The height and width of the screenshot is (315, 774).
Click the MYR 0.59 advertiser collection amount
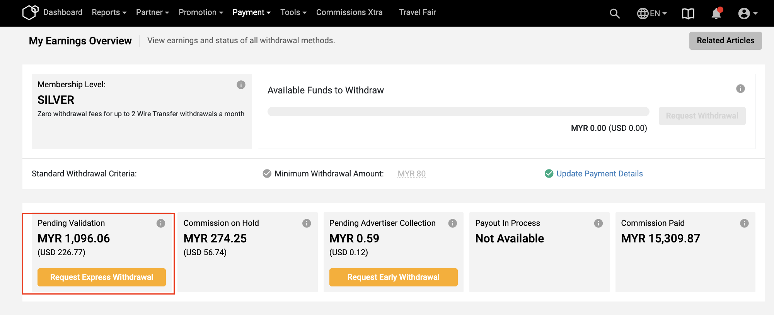(354, 239)
